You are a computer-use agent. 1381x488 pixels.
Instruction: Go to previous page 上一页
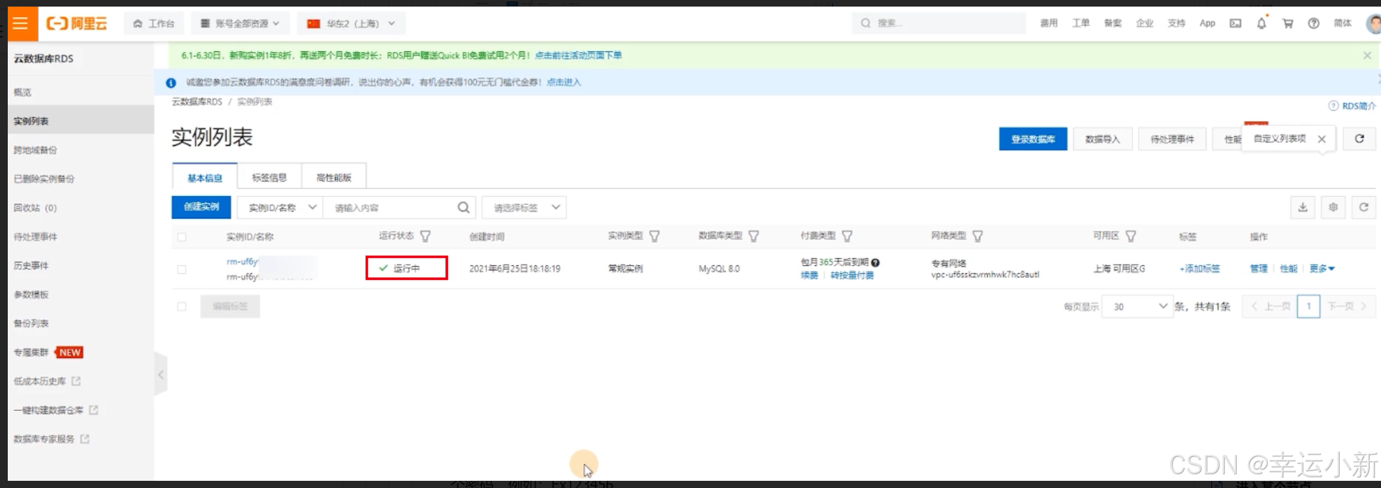(1270, 306)
